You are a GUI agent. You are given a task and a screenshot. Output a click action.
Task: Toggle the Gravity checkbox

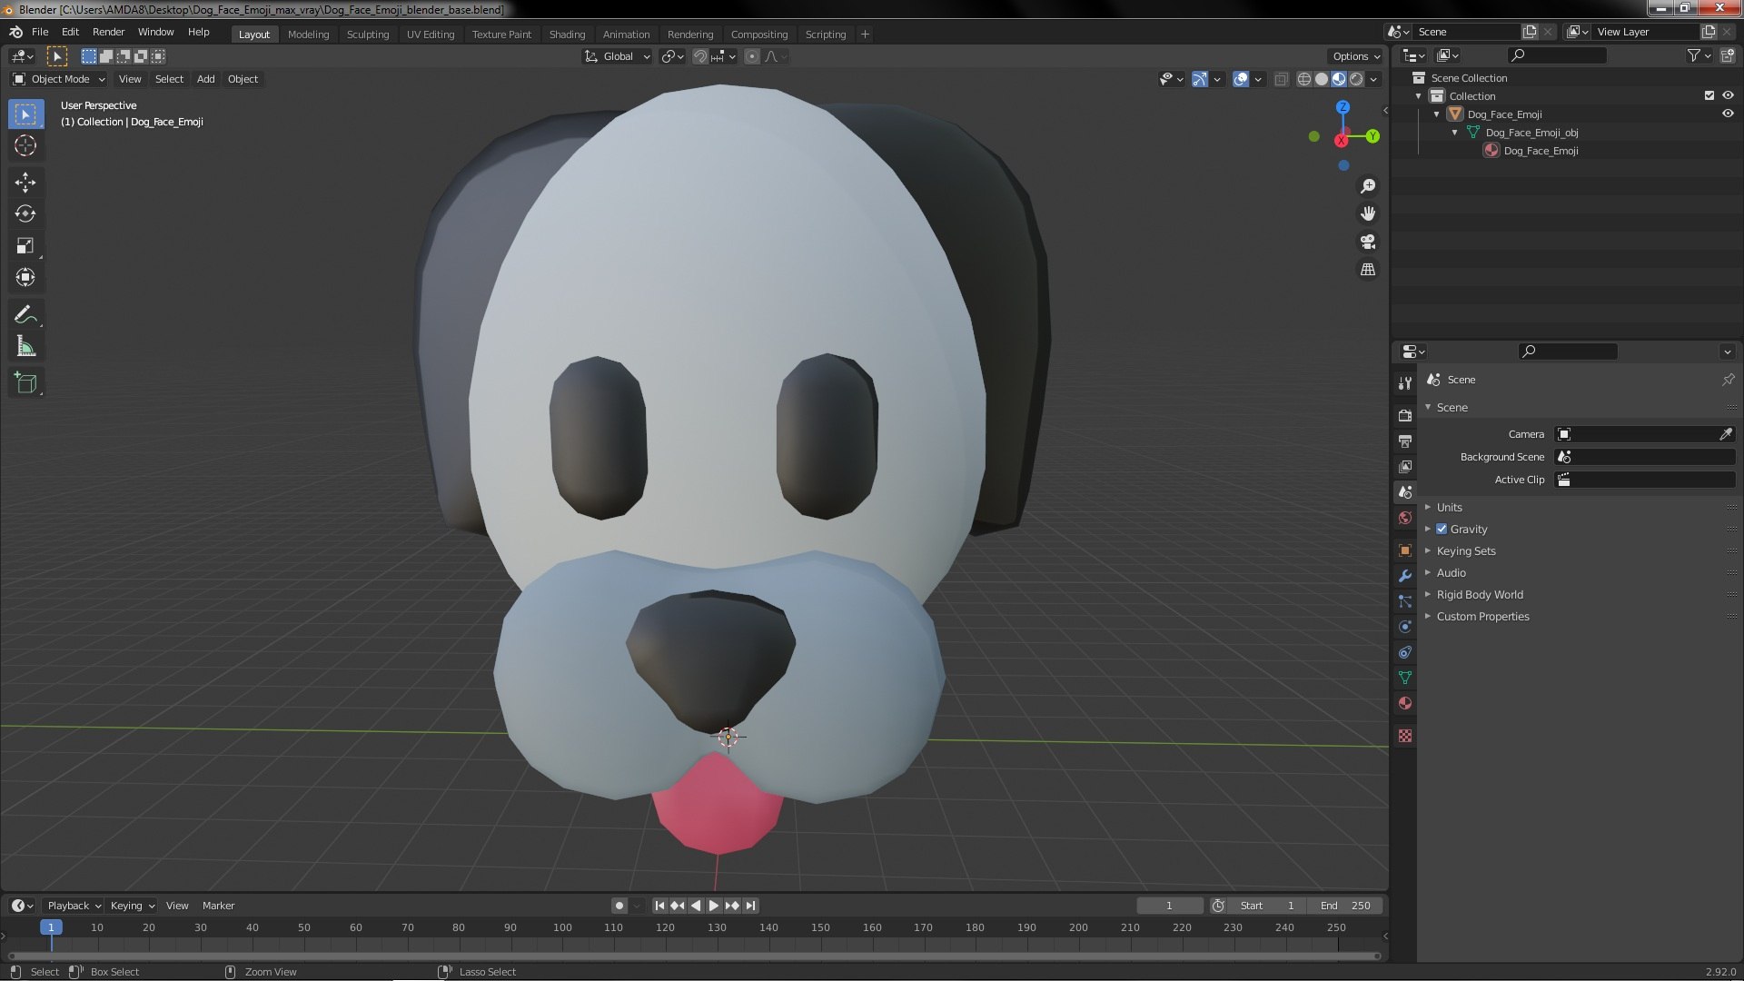[x=1442, y=529]
